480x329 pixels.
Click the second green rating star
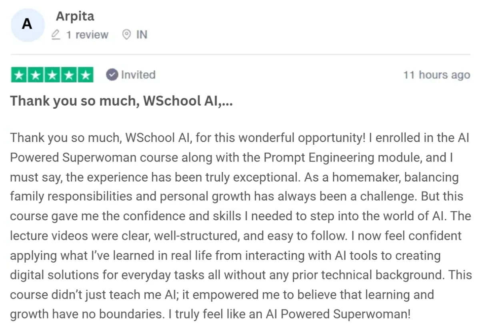point(35,75)
